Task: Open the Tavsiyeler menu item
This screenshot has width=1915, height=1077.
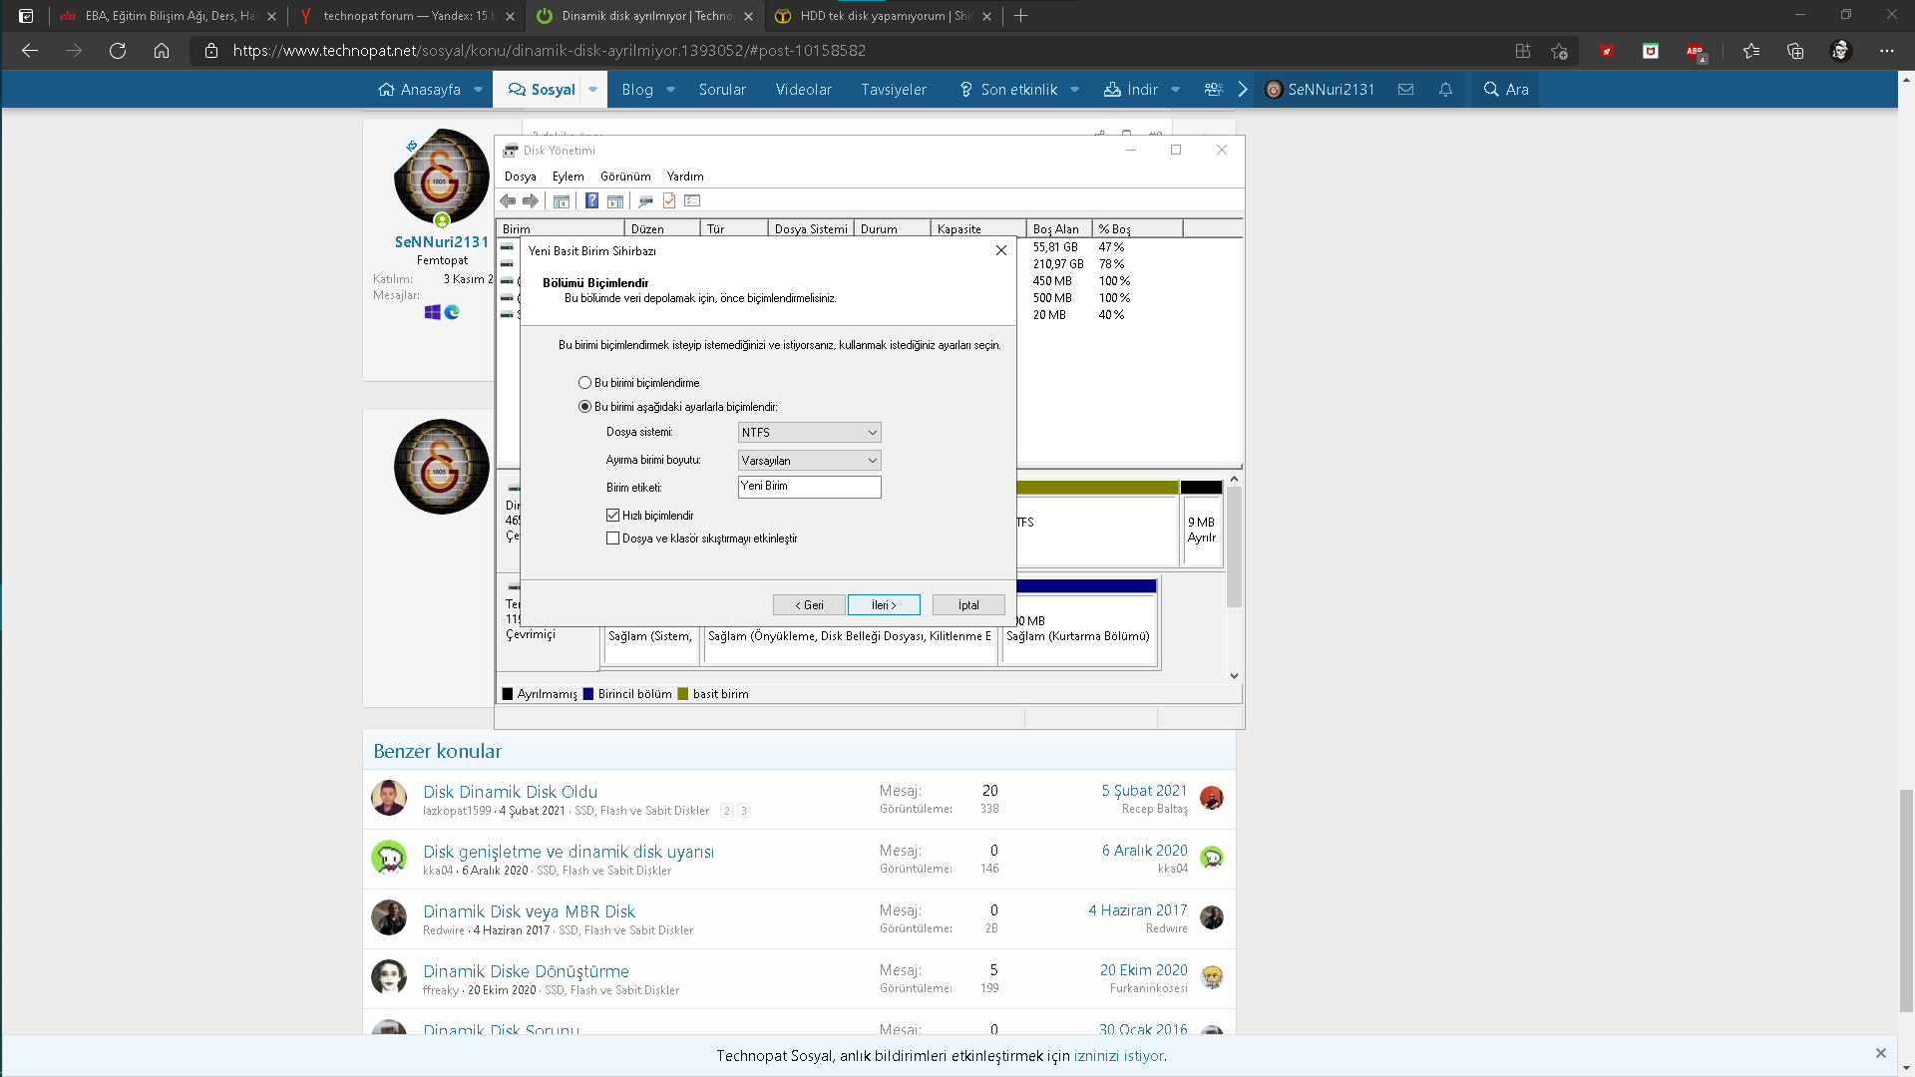Action: click(x=894, y=90)
